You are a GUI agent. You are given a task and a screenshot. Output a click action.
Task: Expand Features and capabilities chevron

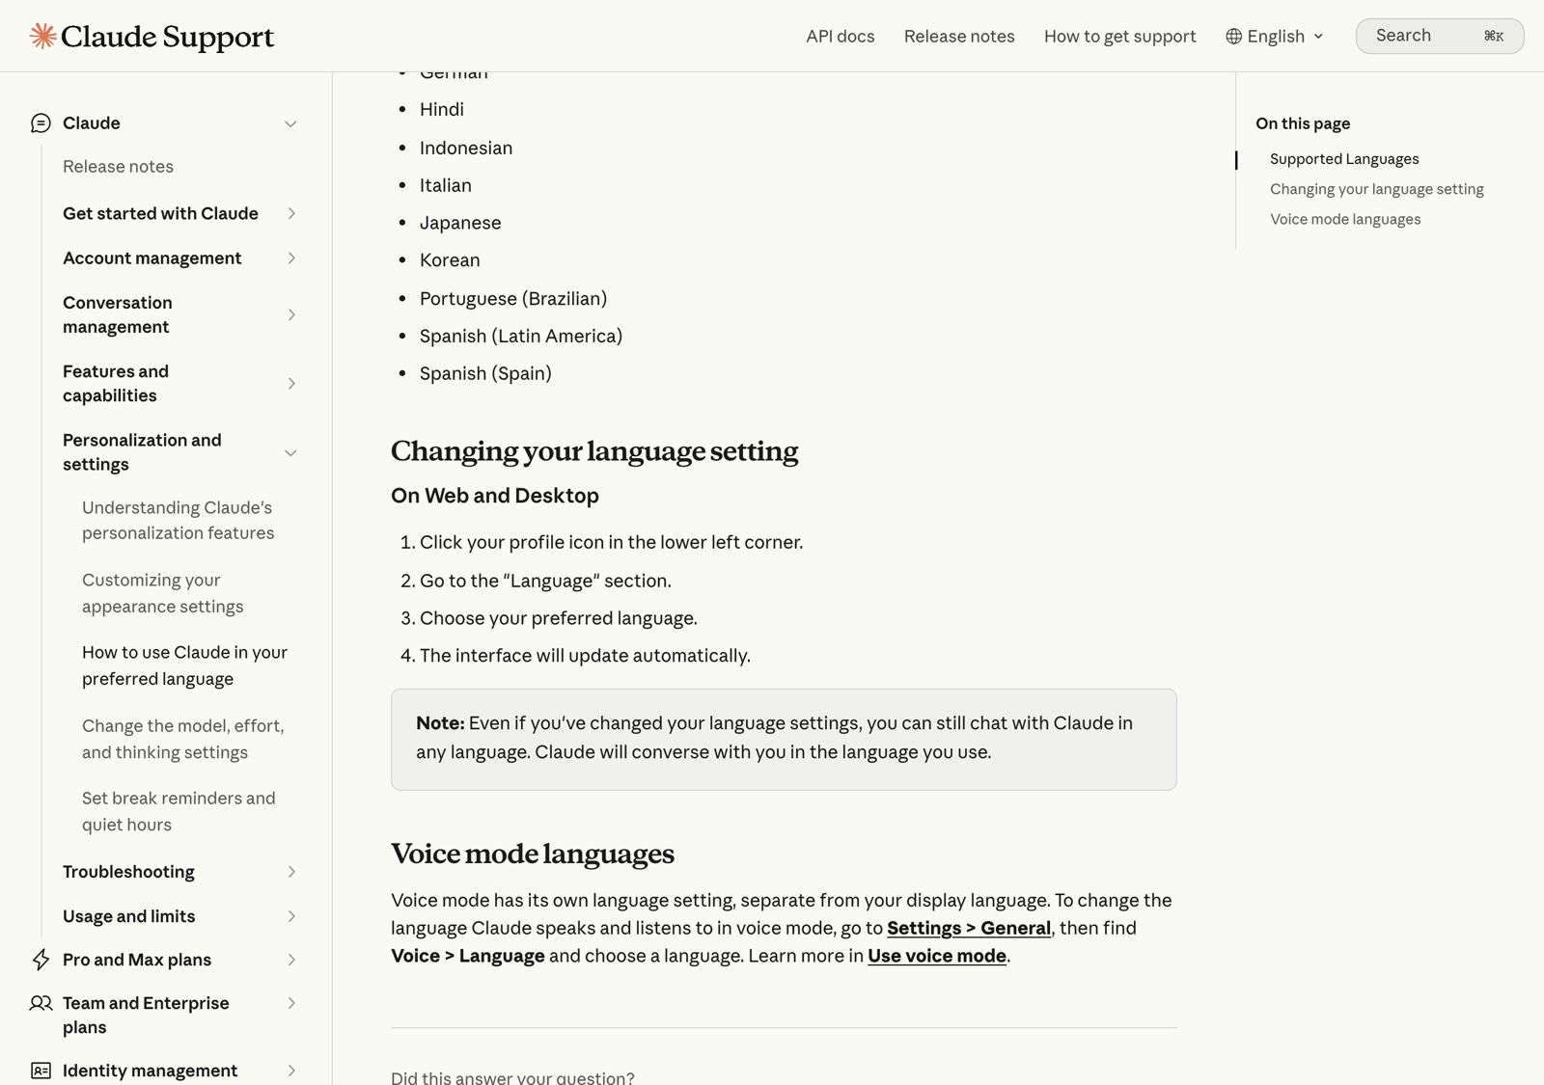coord(290,384)
